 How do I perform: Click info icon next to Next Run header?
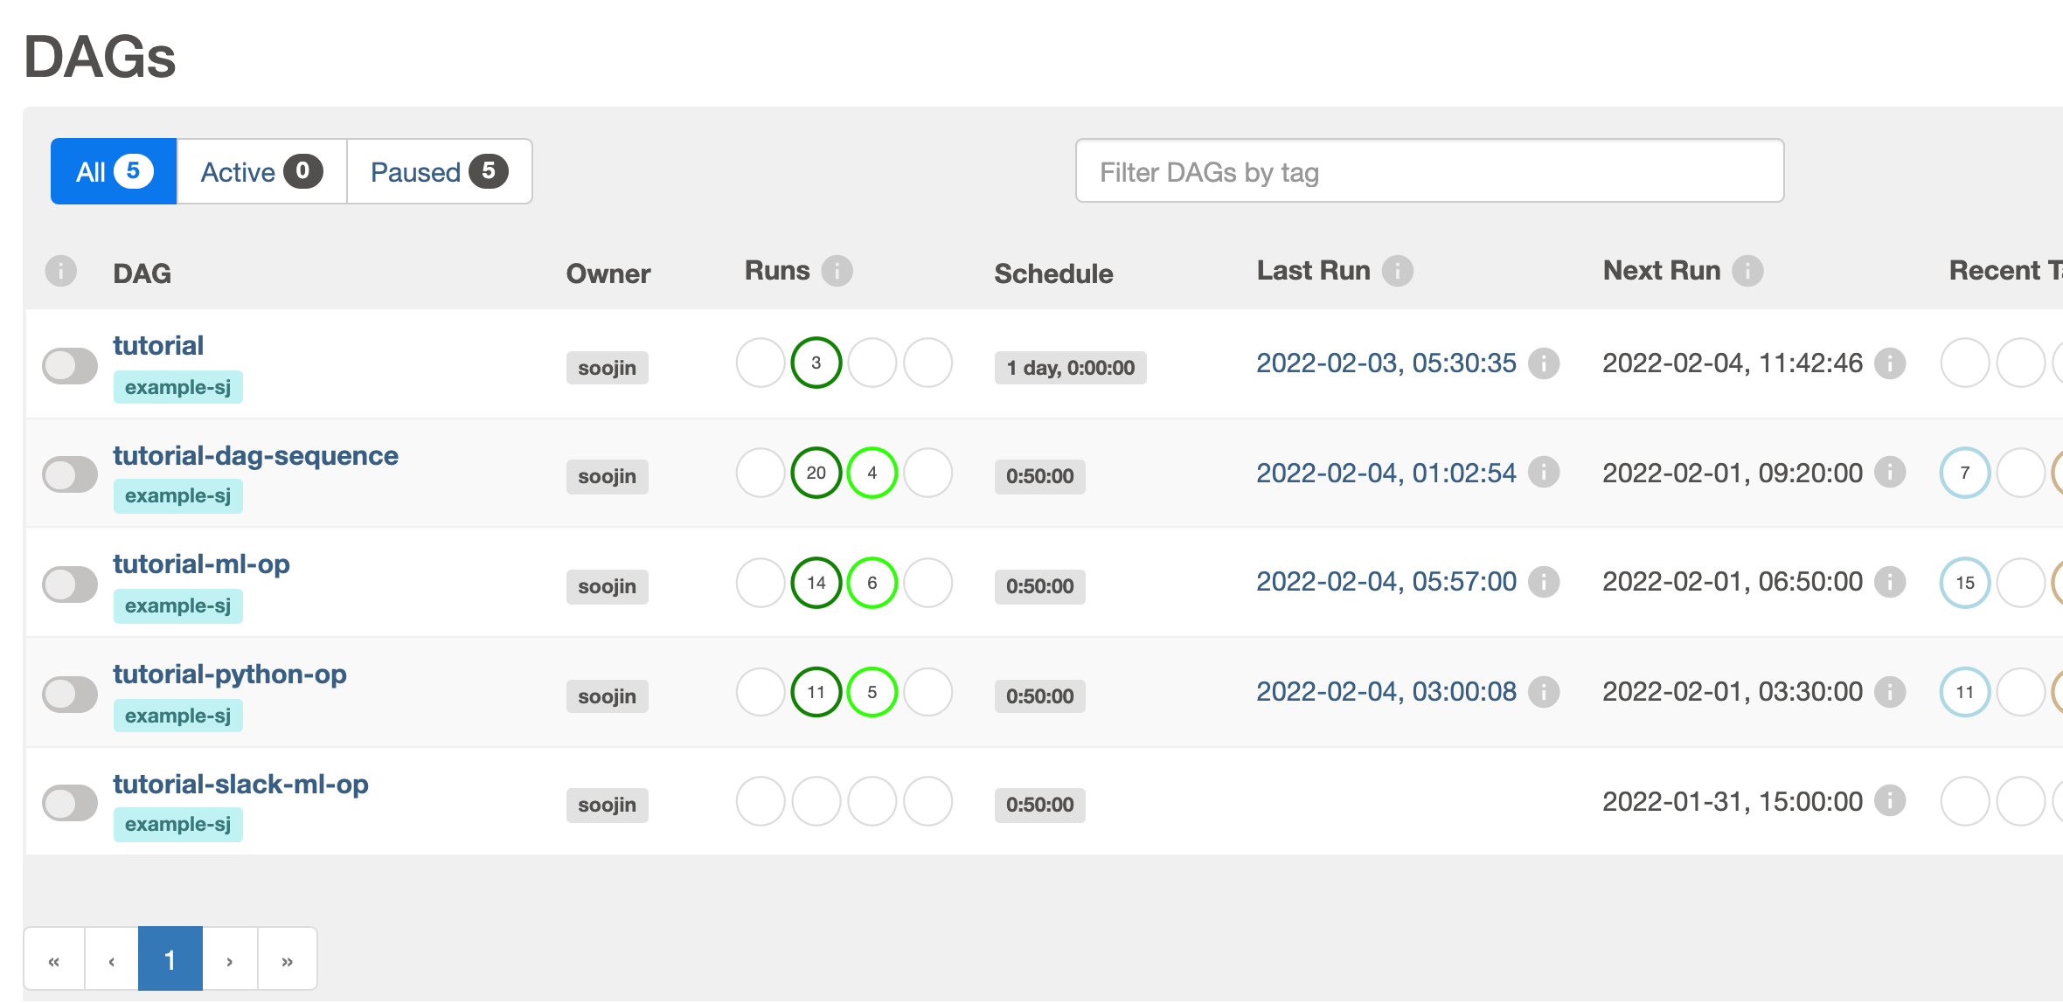1747,271
